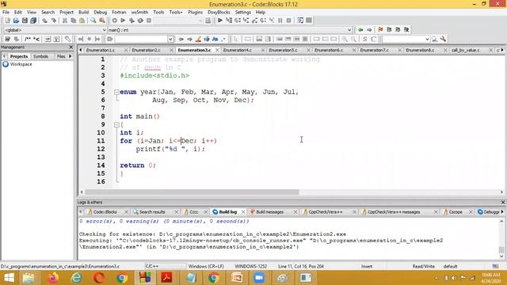Click the Copy toolbar icon

tap(74, 21)
